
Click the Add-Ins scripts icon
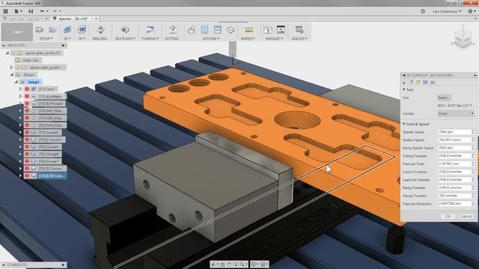point(299,30)
